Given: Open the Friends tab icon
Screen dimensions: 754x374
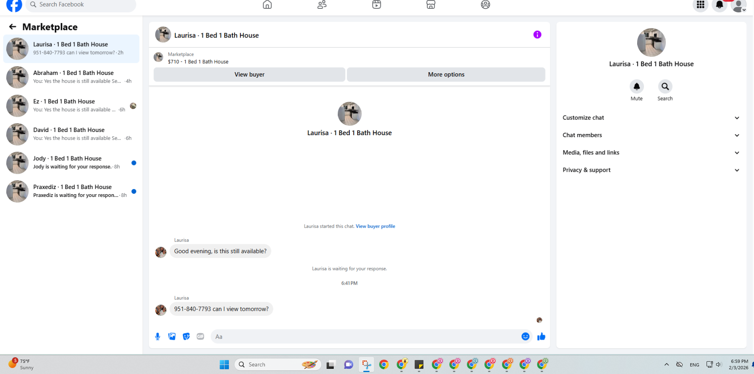Looking at the screenshot, I should tap(322, 4).
